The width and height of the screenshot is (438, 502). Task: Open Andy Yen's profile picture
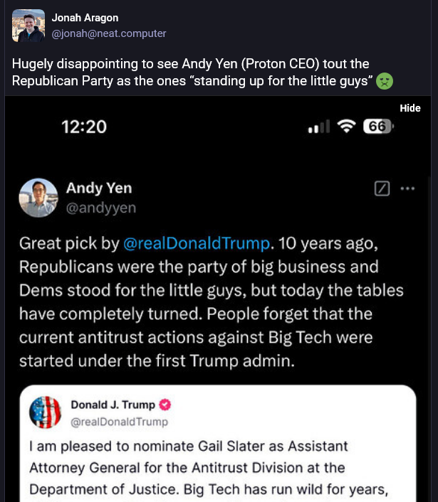[x=38, y=198]
